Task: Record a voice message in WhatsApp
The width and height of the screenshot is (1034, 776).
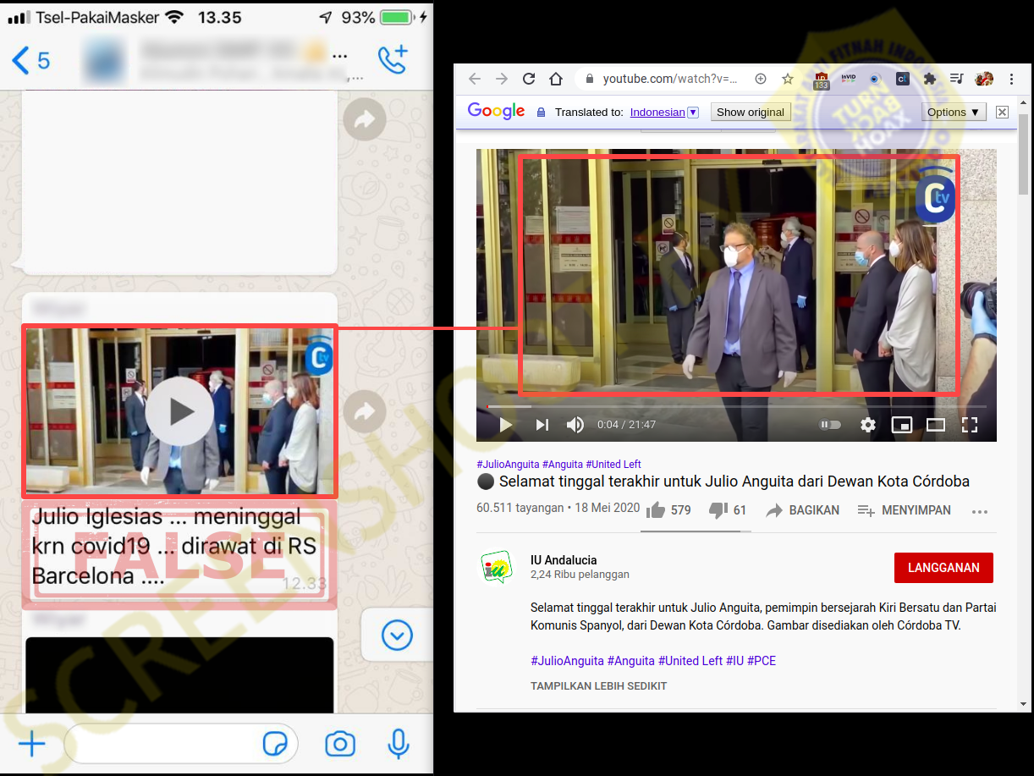Action: 398,744
